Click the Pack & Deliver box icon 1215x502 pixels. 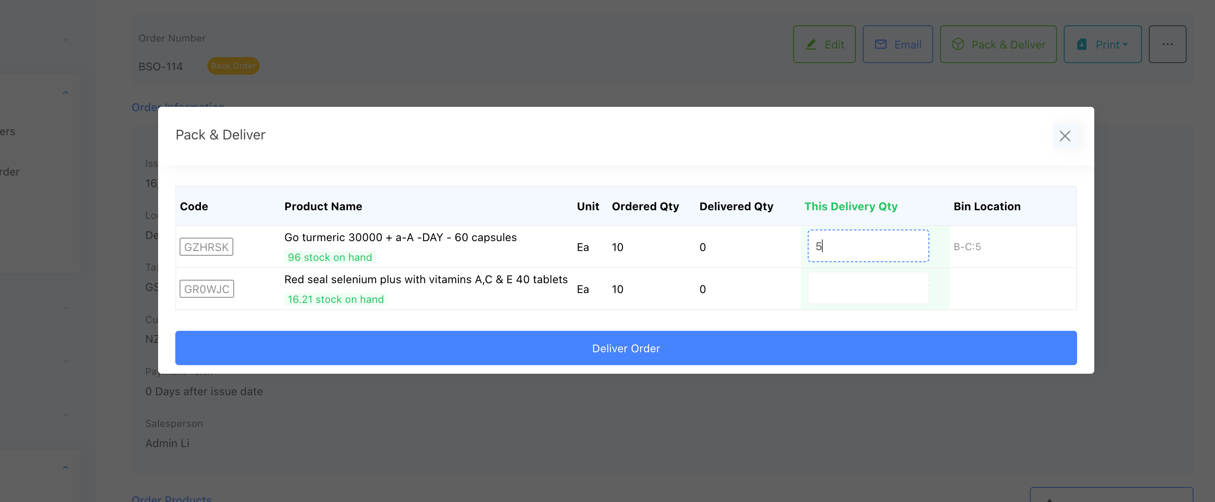coord(958,44)
